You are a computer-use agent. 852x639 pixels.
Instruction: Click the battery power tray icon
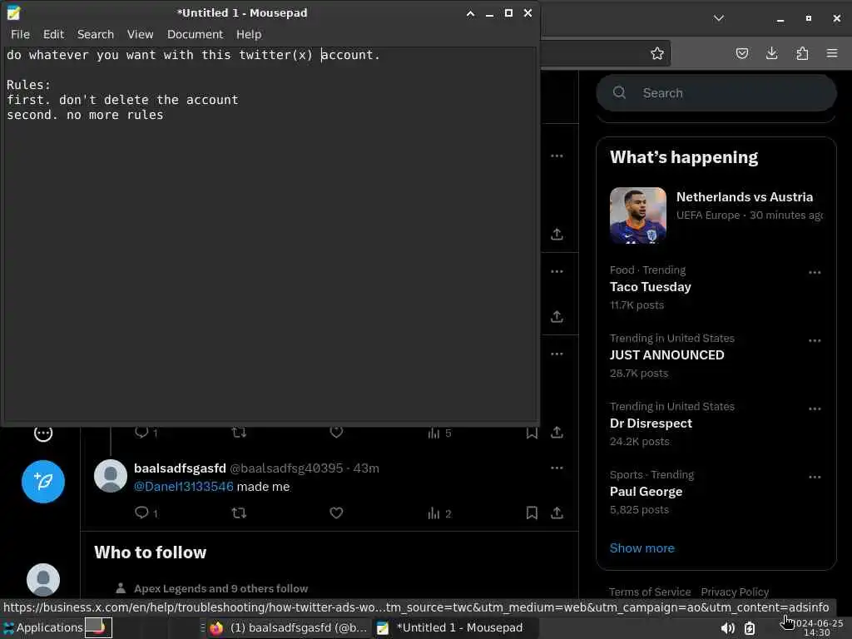[750, 628]
